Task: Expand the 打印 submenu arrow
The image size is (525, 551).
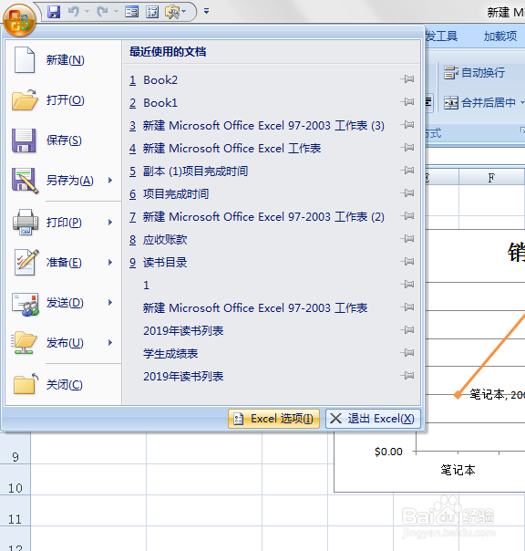Action: 110,222
